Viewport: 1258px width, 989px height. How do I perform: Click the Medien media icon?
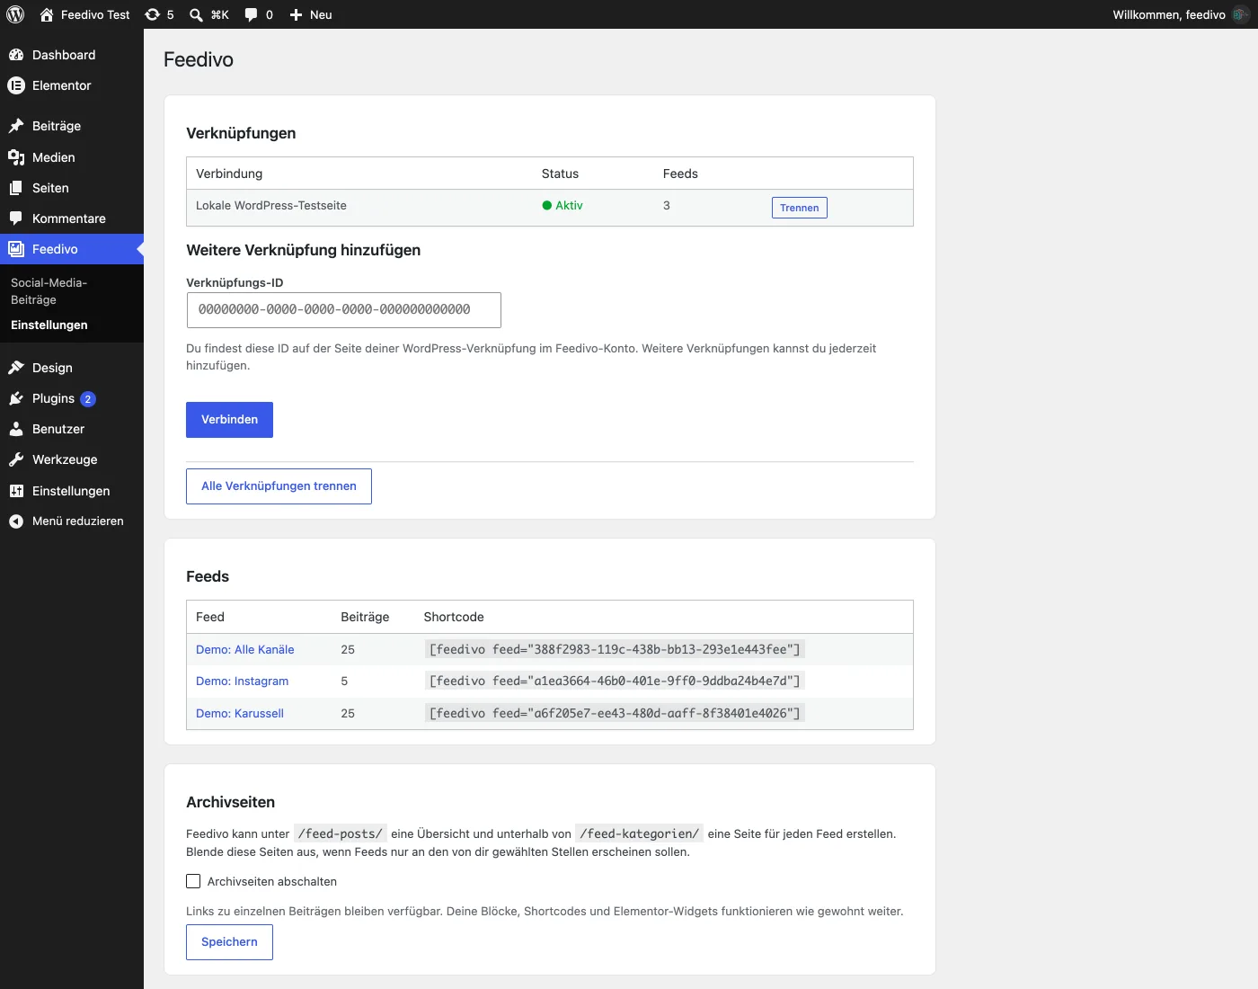pyautogui.click(x=16, y=157)
